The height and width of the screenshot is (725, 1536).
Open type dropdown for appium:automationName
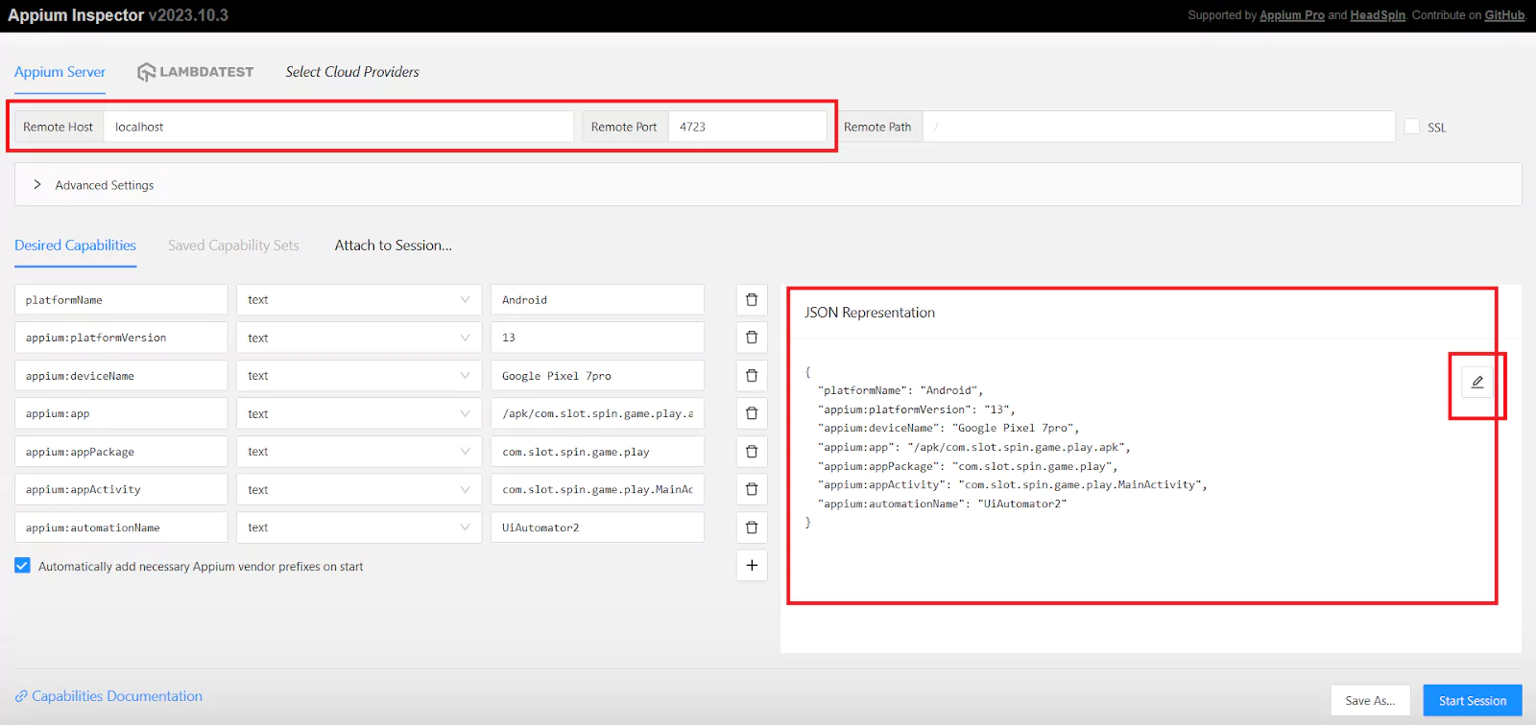359,527
